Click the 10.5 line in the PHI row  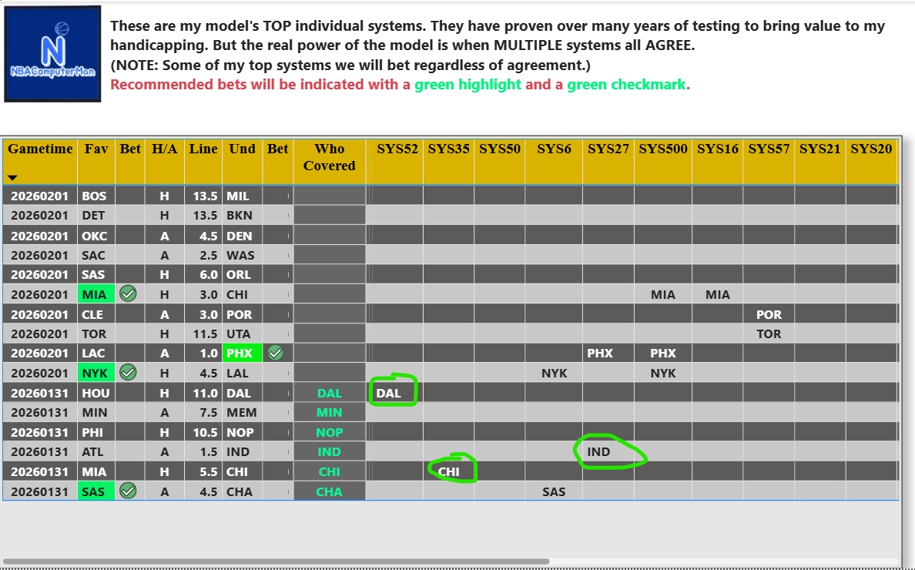click(205, 432)
